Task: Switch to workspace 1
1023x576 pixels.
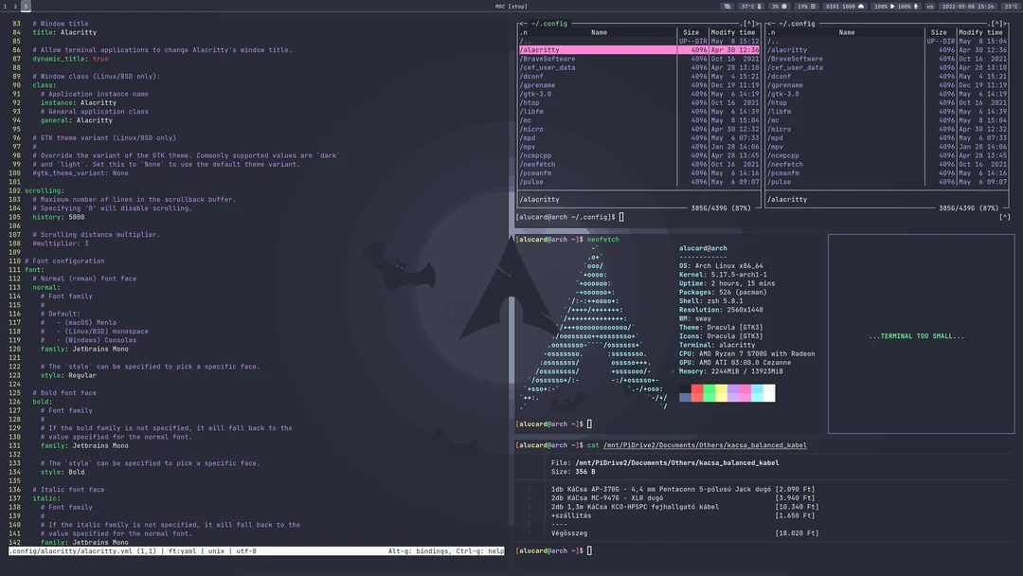Action: point(5,5)
